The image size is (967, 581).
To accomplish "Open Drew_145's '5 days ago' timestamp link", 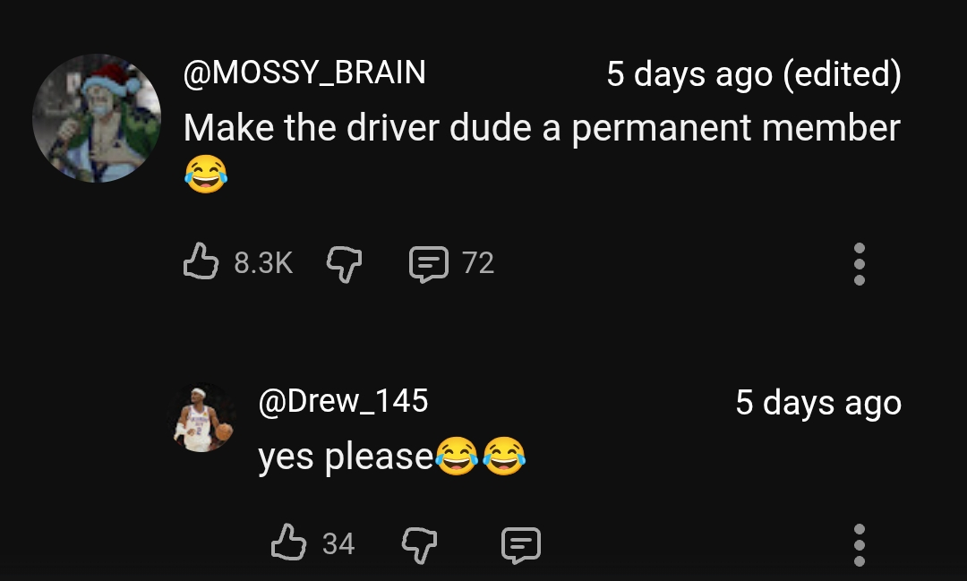I will pyautogui.click(x=818, y=404).
